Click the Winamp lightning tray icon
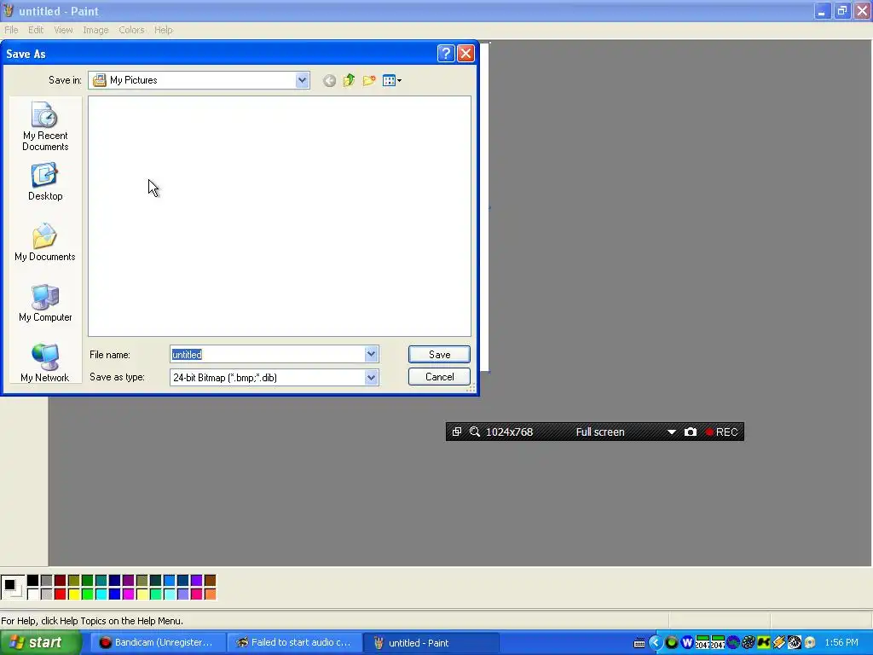The height and width of the screenshot is (655, 873). click(x=779, y=643)
